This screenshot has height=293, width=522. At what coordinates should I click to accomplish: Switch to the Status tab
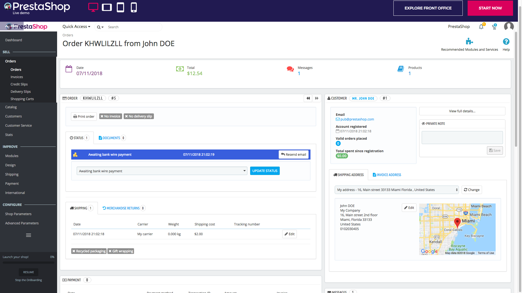coord(79,138)
